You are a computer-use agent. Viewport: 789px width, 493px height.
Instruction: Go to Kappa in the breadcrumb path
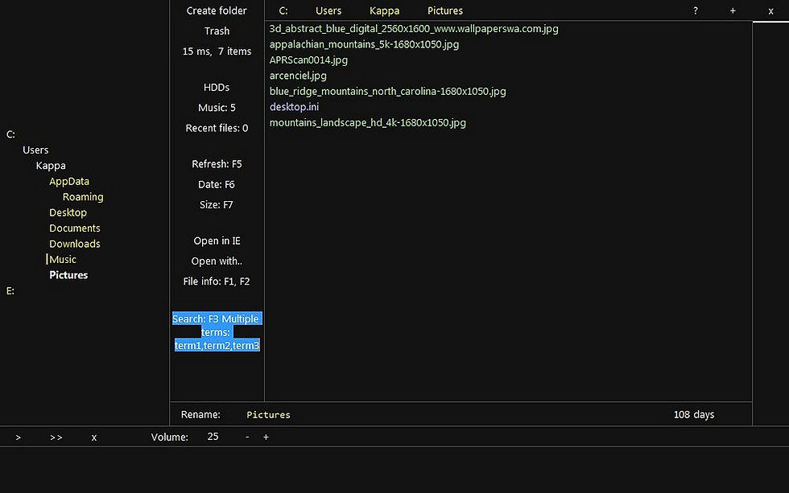[385, 10]
